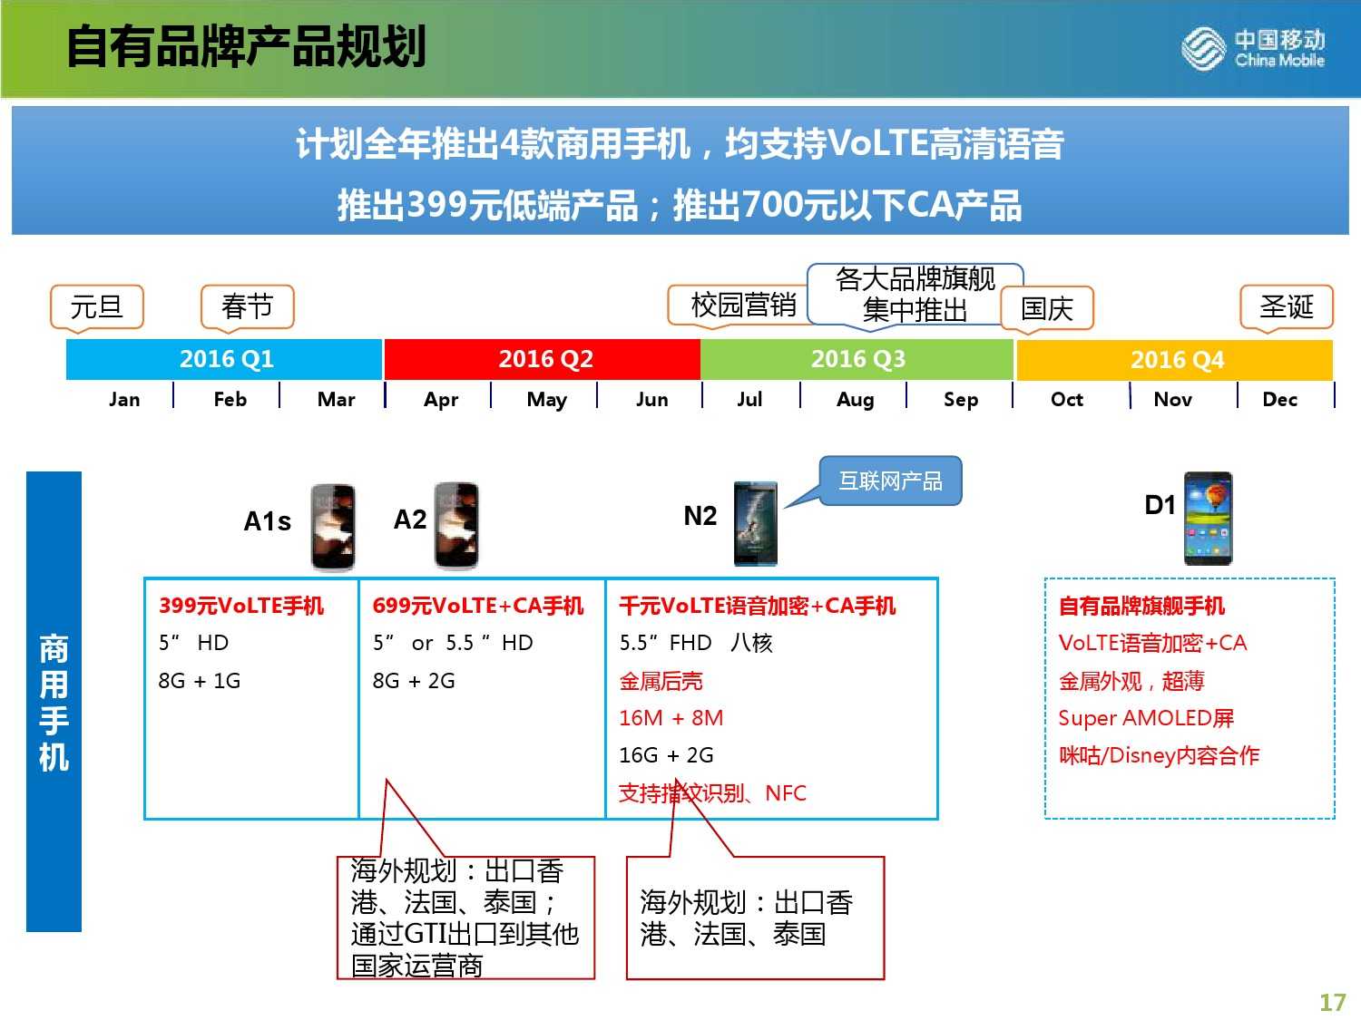Viewport: 1361px width, 1020px height.
Task: Select the 2016 Q1 blue bar
Action: click(x=225, y=359)
